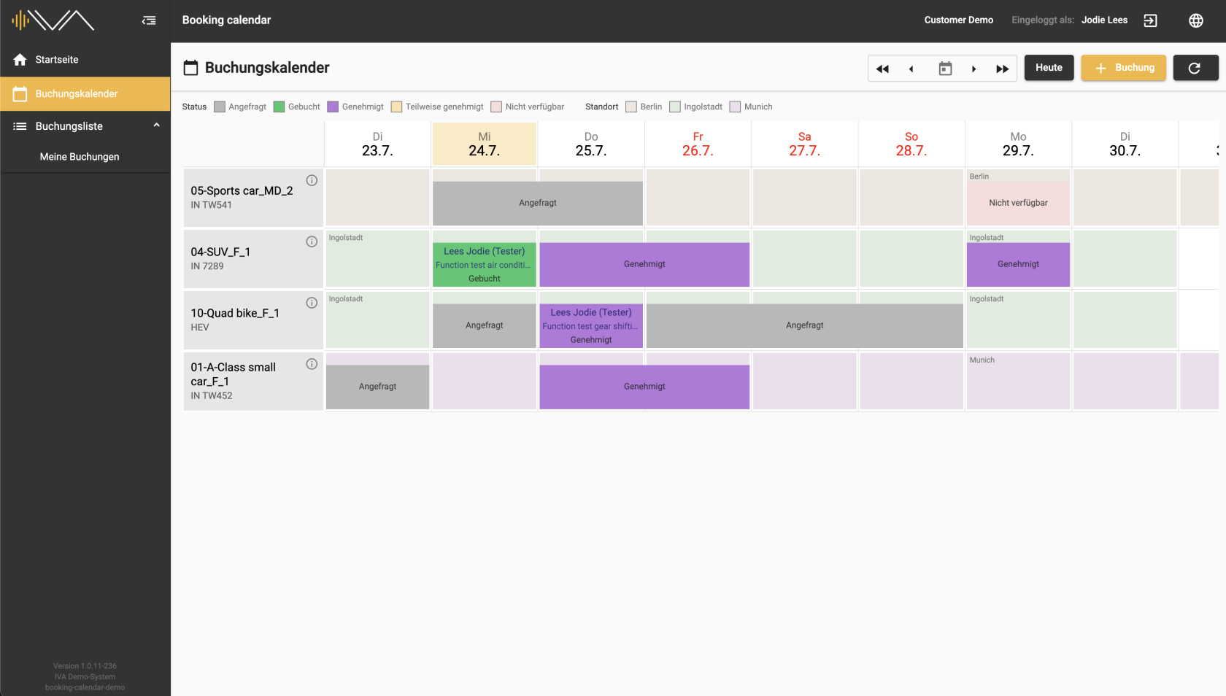Select day header Mo 29.7.
The height and width of the screenshot is (696, 1226).
coord(1018,144)
